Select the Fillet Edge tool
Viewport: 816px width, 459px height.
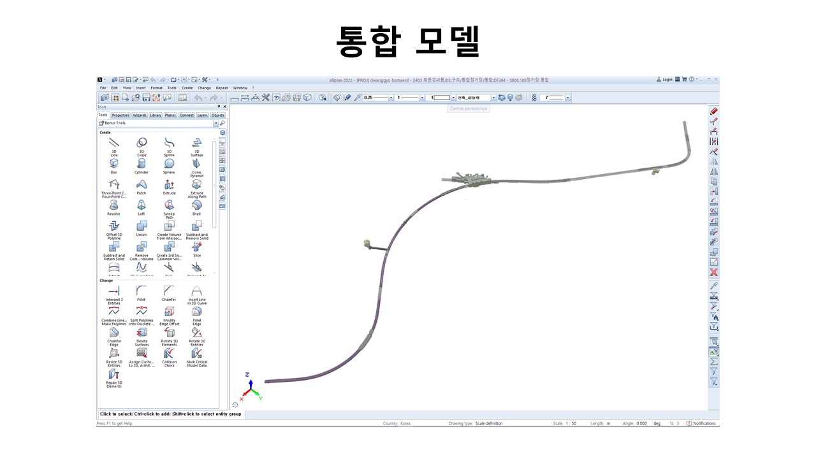197,316
